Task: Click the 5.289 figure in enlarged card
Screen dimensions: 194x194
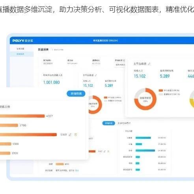Action: pyautogui.click(x=165, y=76)
